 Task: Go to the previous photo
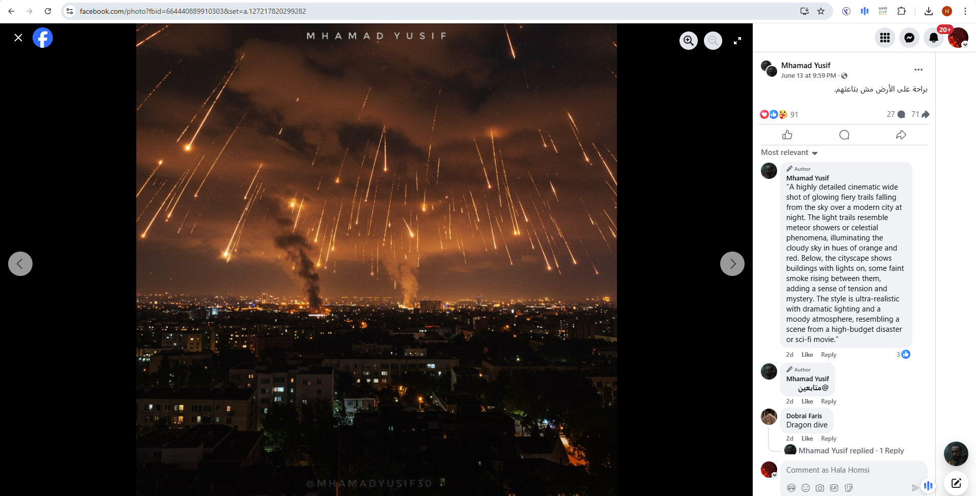[20, 264]
